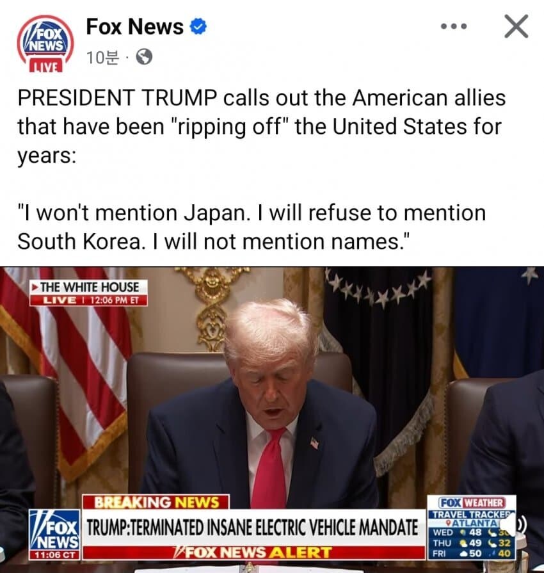Click the PRESIDENT TRUMP calls out caption
544x573 pixels.
[x=261, y=127]
